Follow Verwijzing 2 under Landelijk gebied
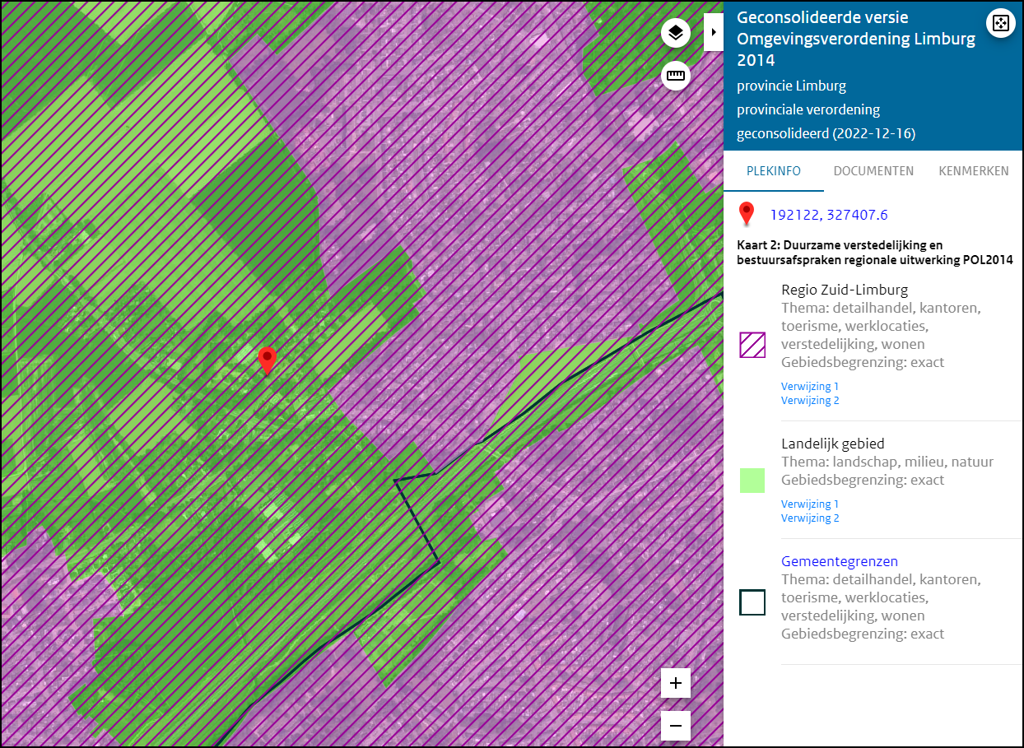The width and height of the screenshot is (1024, 748). 810,518
